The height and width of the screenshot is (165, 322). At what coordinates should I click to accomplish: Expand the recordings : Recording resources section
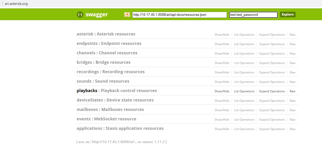110,72
